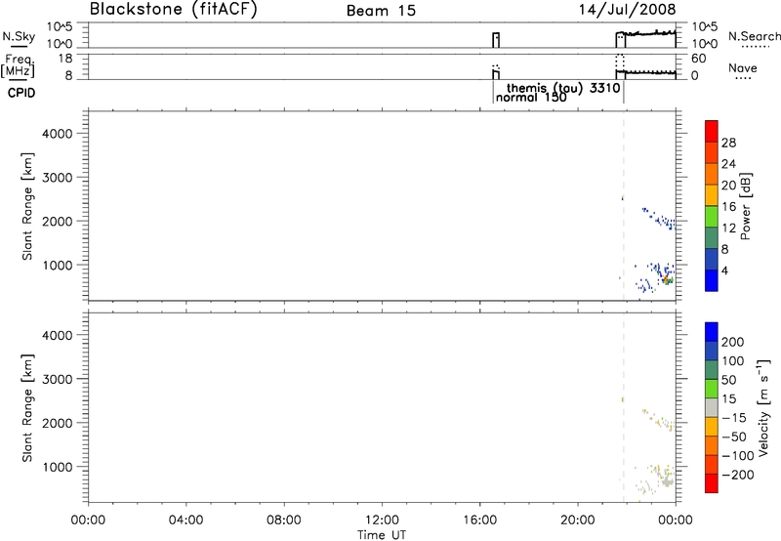This screenshot has width=781, height=541.
Task: Click dashed vertical time marker in power panel
Action: coord(624,205)
